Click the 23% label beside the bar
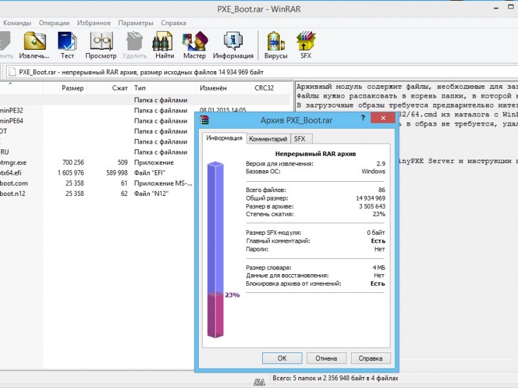The image size is (518, 388). (x=232, y=295)
